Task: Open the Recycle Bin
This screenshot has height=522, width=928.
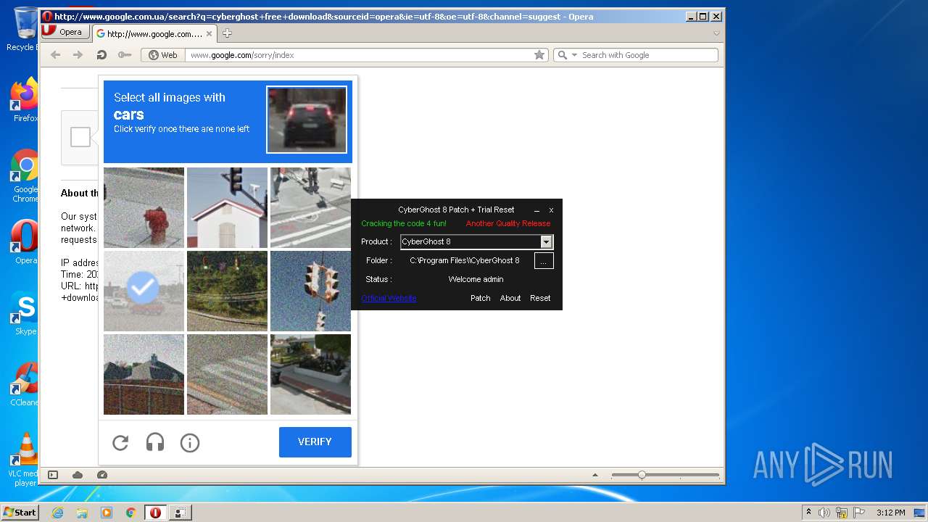Action: (x=24, y=30)
